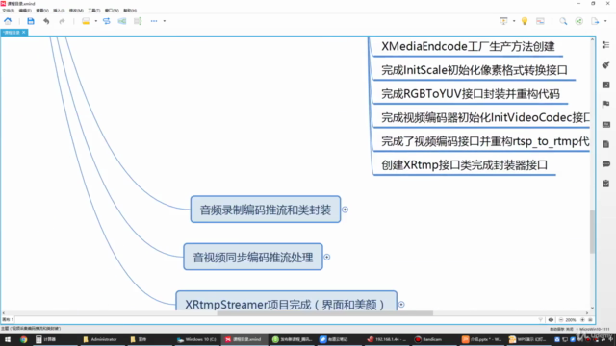This screenshot has height=346, width=616.
Task: Insert a topic with the yellow topic icon
Action: coord(86,21)
